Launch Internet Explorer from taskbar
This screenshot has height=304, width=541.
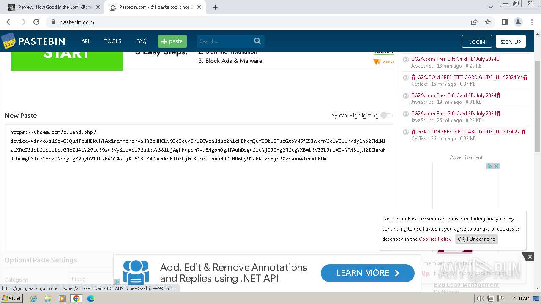[33, 299]
